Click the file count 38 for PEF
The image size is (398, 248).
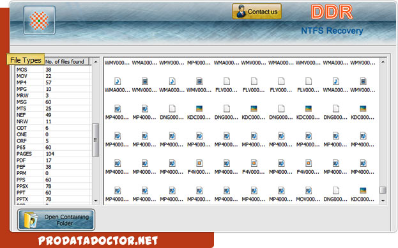point(49,167)
